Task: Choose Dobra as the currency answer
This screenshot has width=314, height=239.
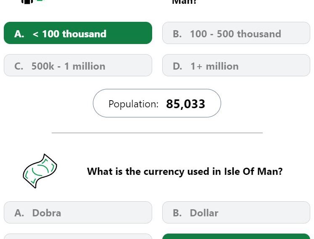Action: 78,212
